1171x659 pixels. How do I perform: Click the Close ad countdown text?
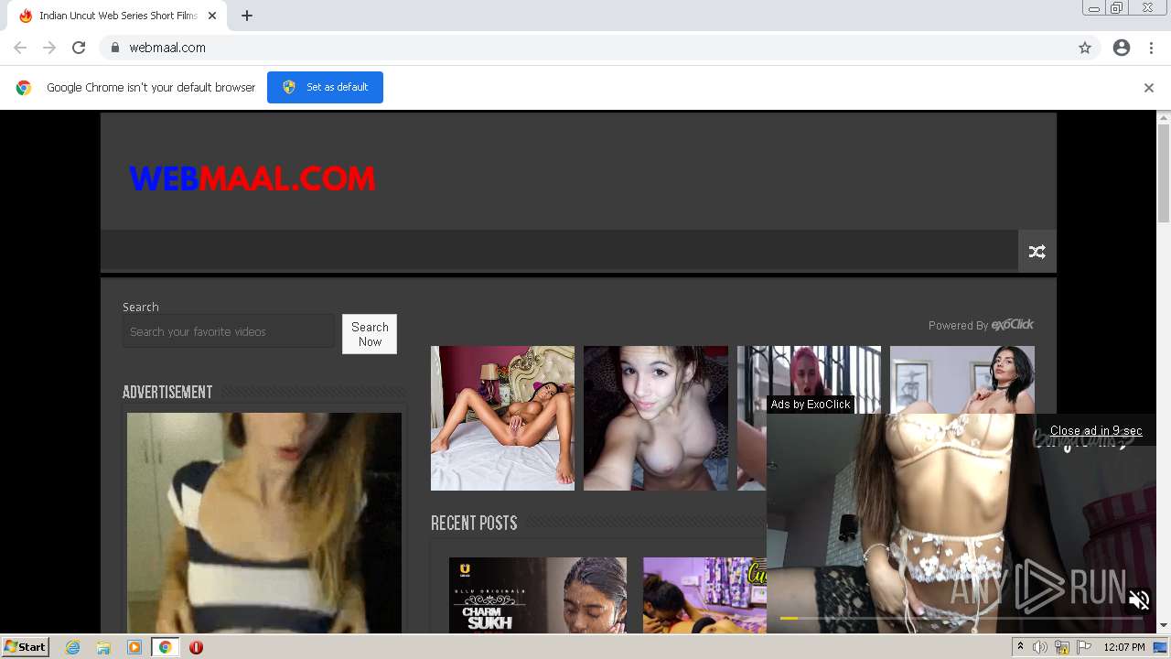tap(1096, 430)
